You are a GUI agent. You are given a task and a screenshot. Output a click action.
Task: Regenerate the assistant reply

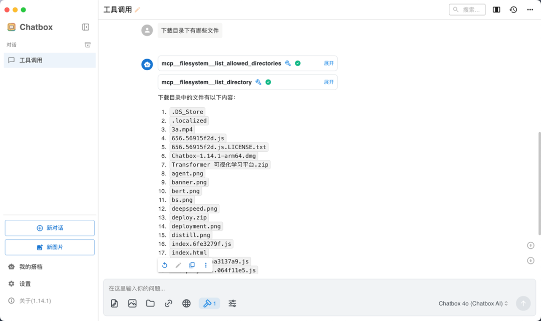point(165,265)
